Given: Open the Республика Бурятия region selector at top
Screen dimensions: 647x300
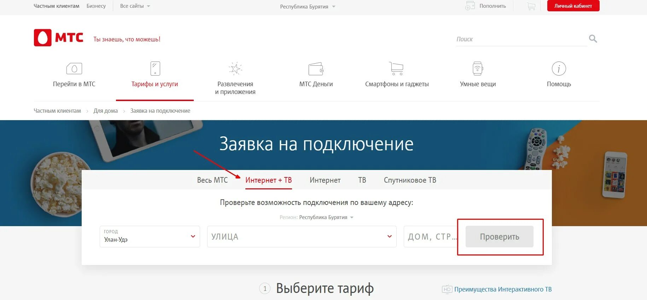Looking at the screenshot, I should 308,6.
